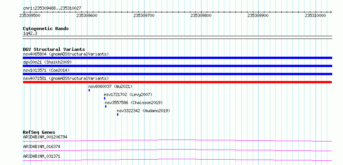The height and width of the screenshot is (165, 343).
Task: Click magenta gene line for NM_031371
Action: click(x=177, y=160)
